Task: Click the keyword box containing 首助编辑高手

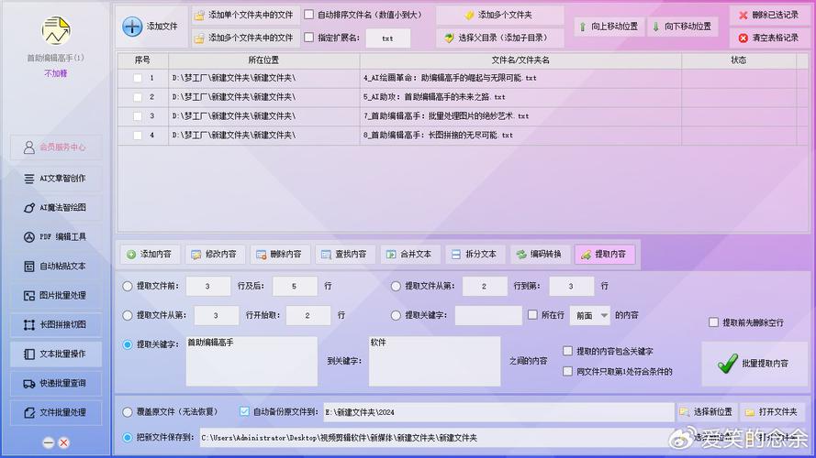Action: click(252, 362)
